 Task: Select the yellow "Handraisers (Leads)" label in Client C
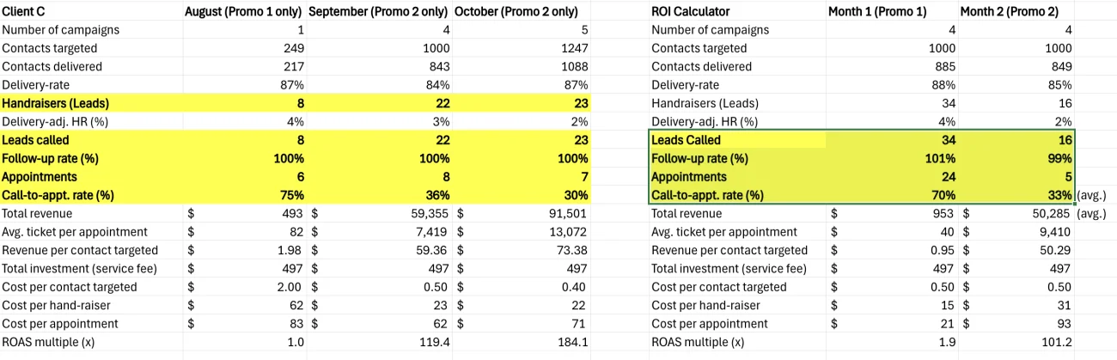[56, 103]
